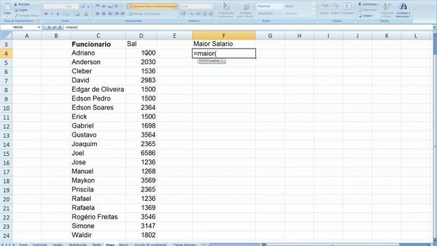Switch to the Soma sheet tab
This screenshot has height=246, width=437.
tap(23, 245)
